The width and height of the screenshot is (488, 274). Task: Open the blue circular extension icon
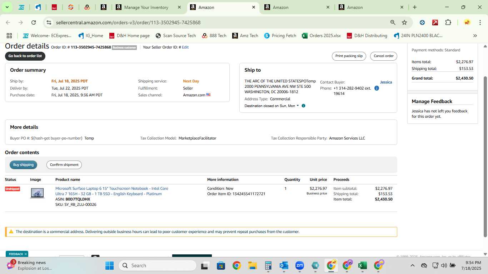(x=422, y=22)
